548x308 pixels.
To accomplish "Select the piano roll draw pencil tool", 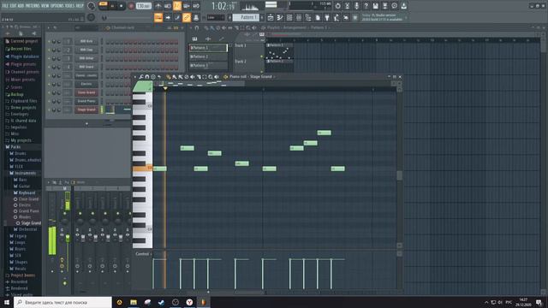I will click(169, 77).
